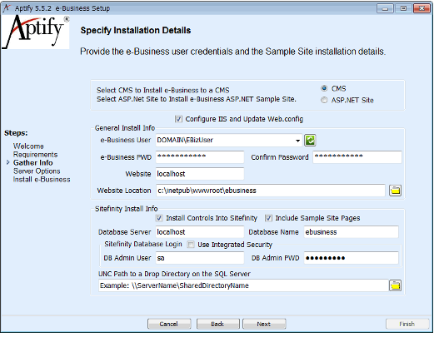Image resolution: width=439 pixels, height=337 pixels.
Task: Minimize the e-Business Setup window
Action: coord(385,8)
